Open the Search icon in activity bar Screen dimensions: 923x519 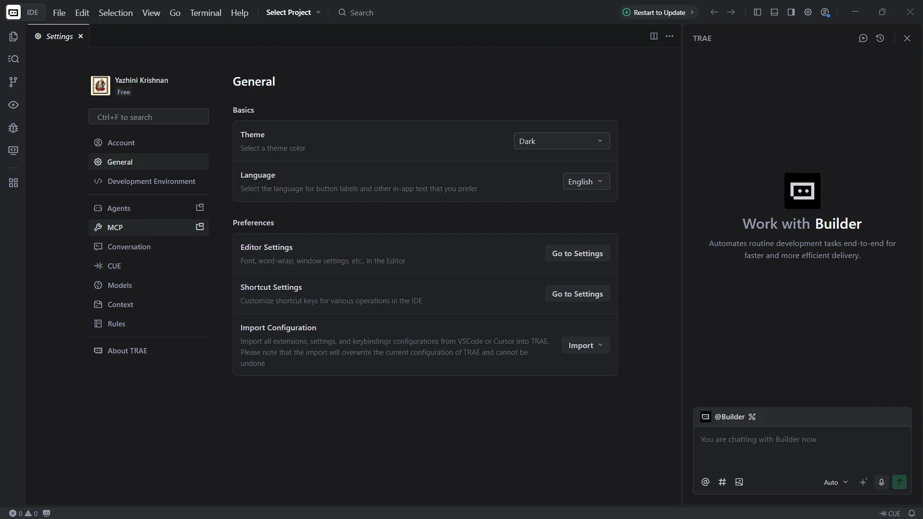pyautogui.click(x=13, y=59)
